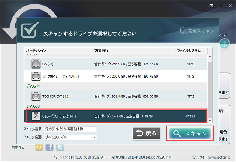Viewport: 236px width, 162px height.
Task: Click the scrollbar down arrow
Action: coord(210,120)
